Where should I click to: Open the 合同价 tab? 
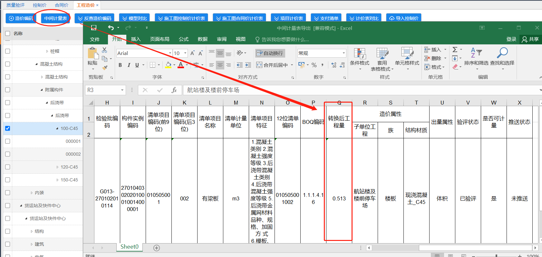coord(62,5)
